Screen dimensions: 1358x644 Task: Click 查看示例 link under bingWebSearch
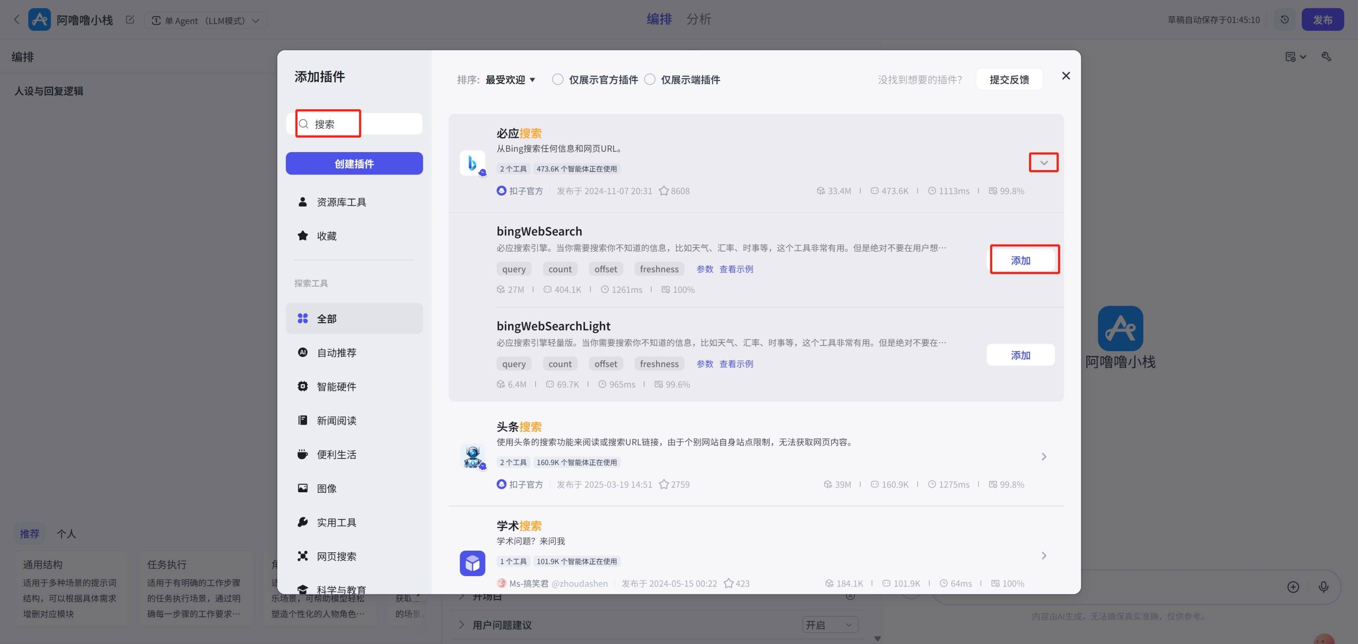pos(736,269)
